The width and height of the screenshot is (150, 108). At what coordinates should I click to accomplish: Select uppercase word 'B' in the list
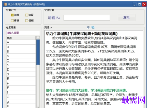coord(21,51)
